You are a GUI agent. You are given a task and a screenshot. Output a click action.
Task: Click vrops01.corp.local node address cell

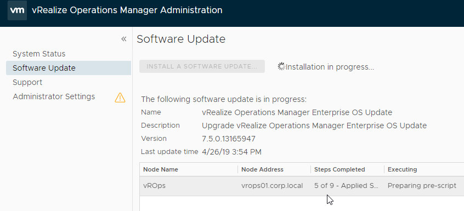pyautogui.click(x=272, y=186)
